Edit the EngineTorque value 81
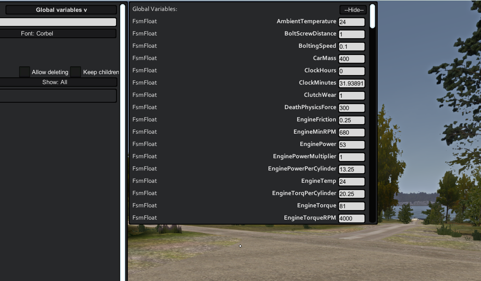Image resolution: width=481 pixels, height=281 pixels. pos(352,206)
